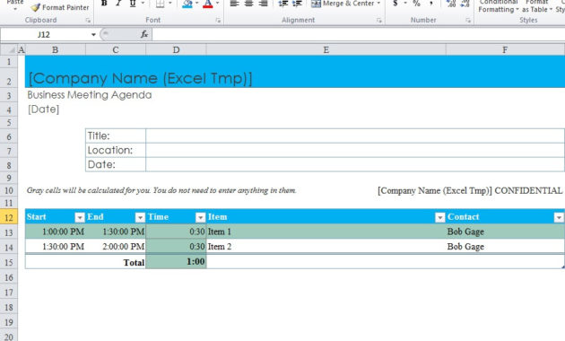Apply percent style to cell
The image size is (565, 341).
[x=416, y=4]
